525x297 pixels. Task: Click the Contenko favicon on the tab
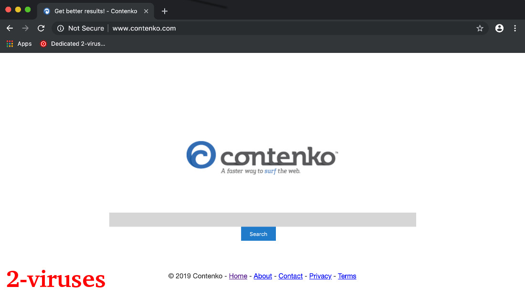point(46,11)
